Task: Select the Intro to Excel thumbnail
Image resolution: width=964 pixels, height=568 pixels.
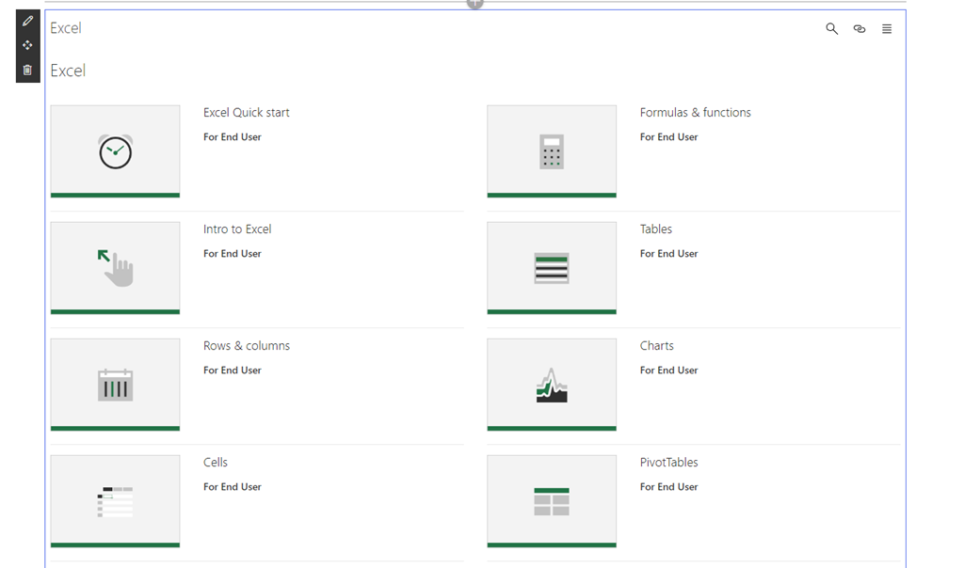Action: point(115,268)
